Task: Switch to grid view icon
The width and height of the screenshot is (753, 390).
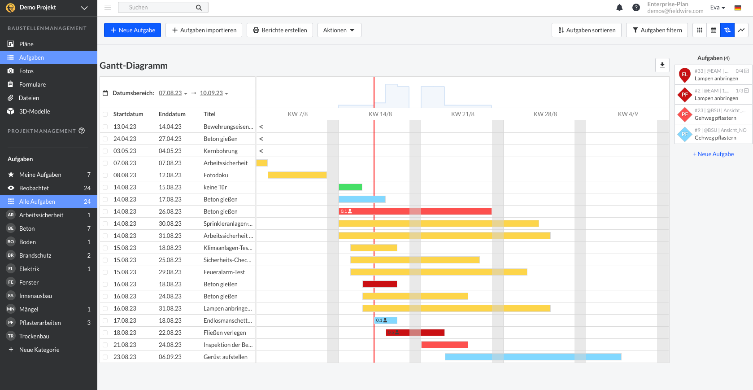Action: coord(700,30)
